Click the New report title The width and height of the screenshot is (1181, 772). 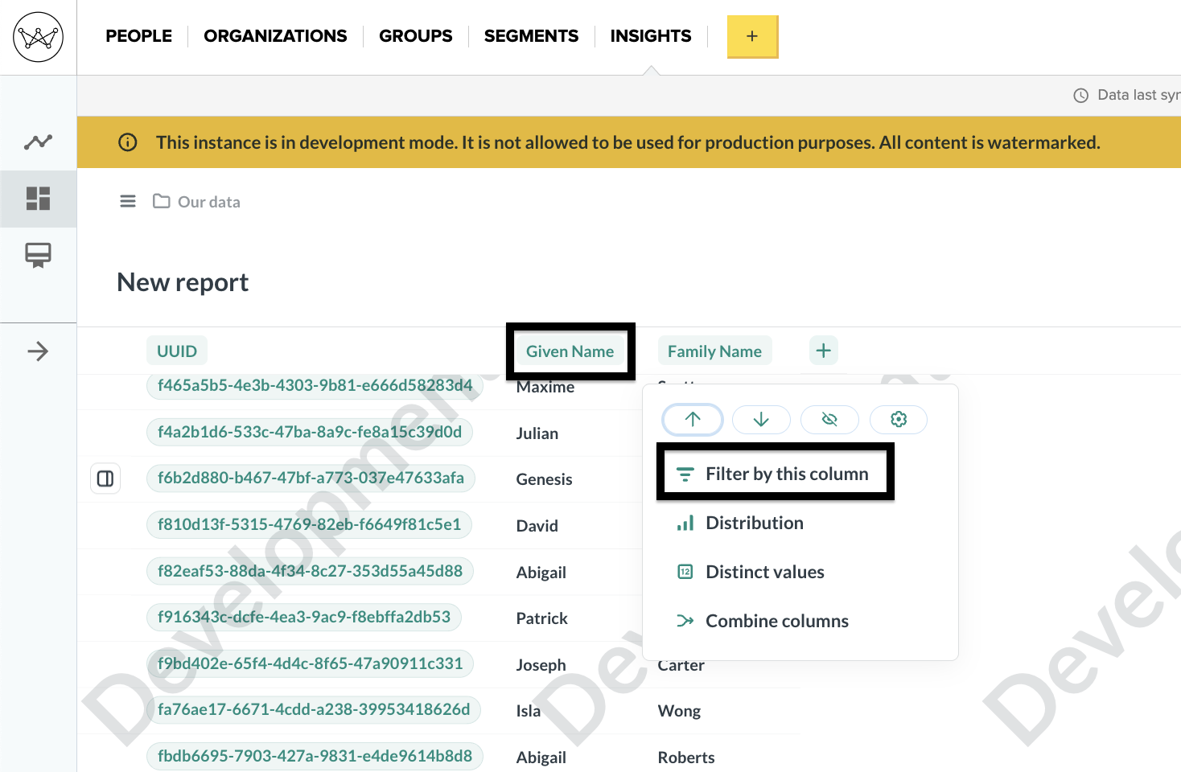pyautogui.click(x=183, y=282)
